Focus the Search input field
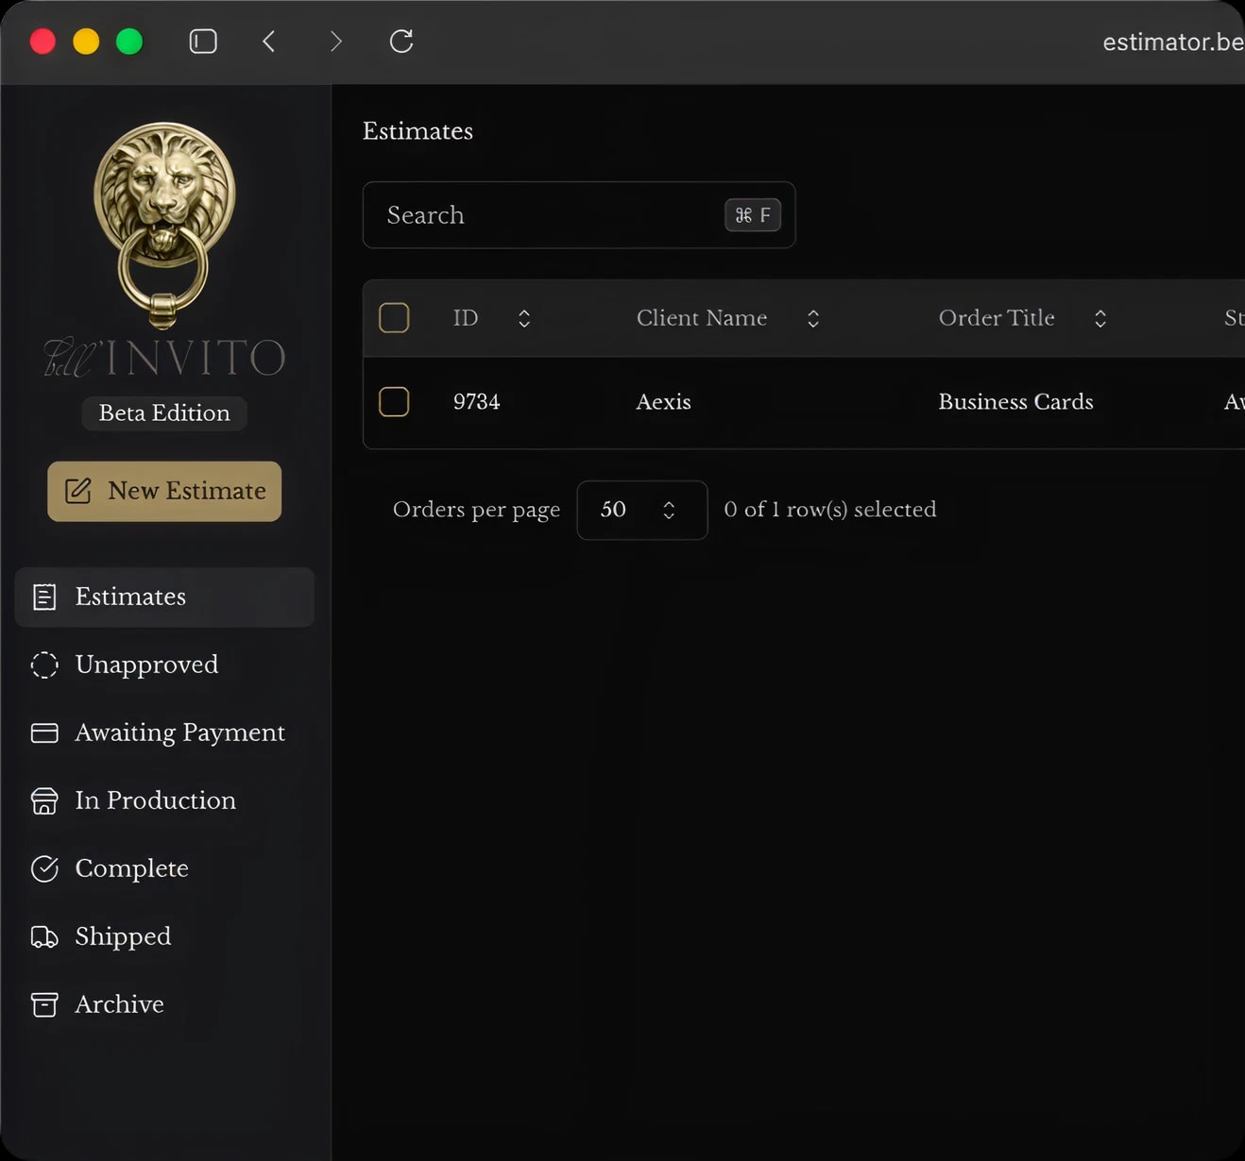The height and width of the screenshot is (1161, 1245). pos(548,215)
